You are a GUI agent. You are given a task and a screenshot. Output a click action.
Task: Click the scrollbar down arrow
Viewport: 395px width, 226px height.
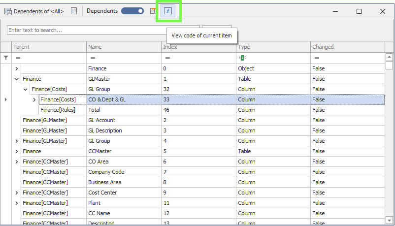pyautogui.click(x=389, y=220)
